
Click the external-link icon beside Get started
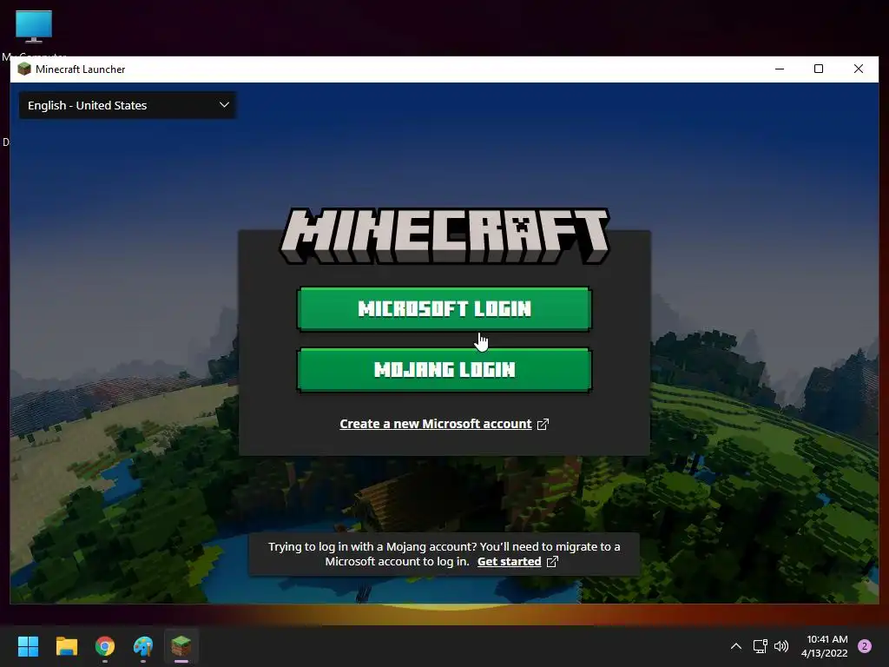coord(552,562)
